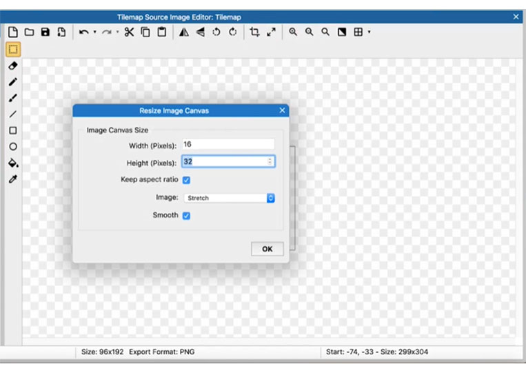
Task: Zoom in on the canvas
Action: [x=293, y=32]
